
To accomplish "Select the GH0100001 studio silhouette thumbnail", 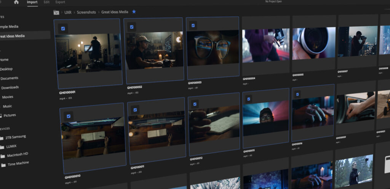I will 88,54.
